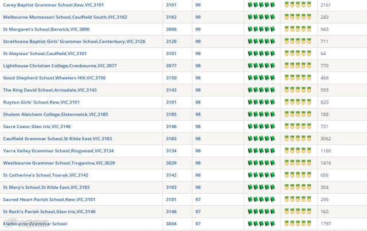Screen dimensions: 367x231
Task: Click gold medal rating for Ruyton Girls' School
Action: pos(298,102)
